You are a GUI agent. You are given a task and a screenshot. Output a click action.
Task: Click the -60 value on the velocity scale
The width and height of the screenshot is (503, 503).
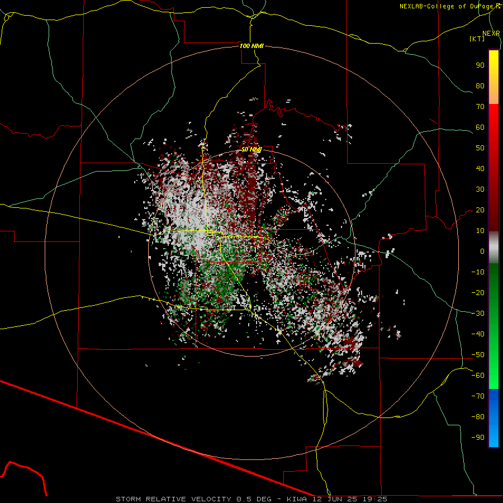[478, 376]
